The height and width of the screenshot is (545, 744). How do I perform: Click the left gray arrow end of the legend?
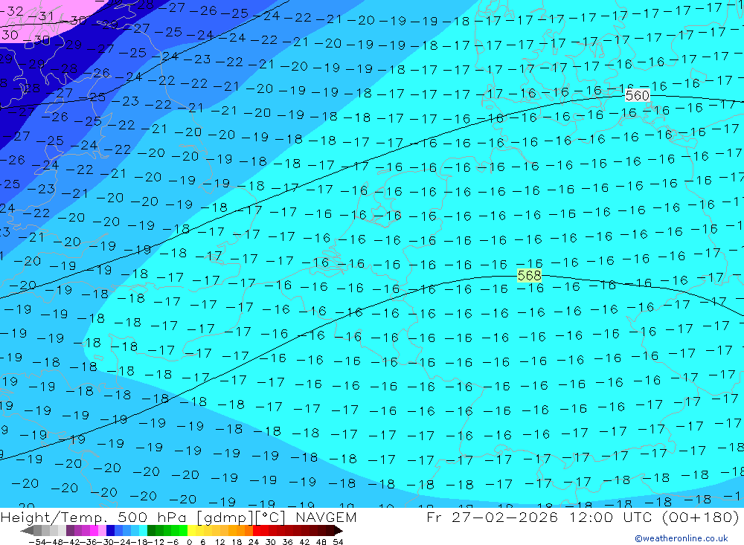(27, 531)
